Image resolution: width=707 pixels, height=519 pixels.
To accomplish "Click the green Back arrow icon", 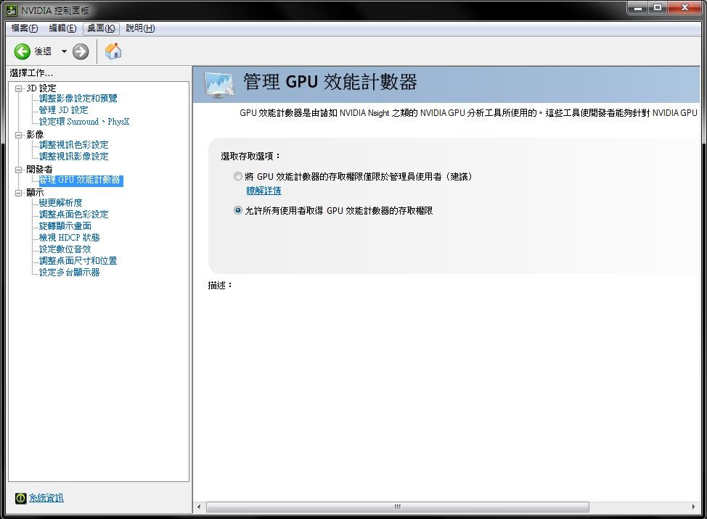I will 23,51.
